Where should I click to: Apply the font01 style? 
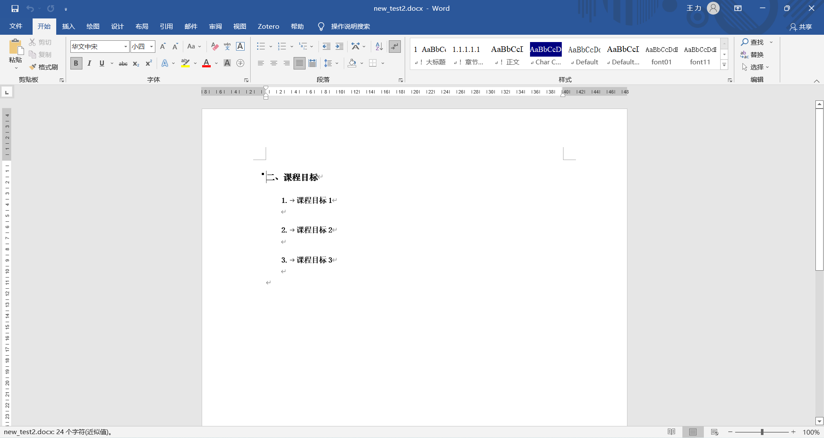coord(661,55)
